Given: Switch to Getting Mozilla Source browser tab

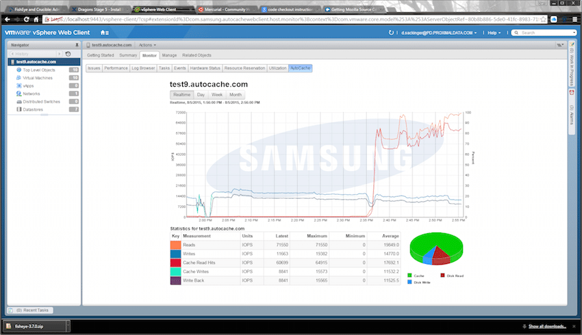Looking at the screenshot, I should (x=353, y=10).
